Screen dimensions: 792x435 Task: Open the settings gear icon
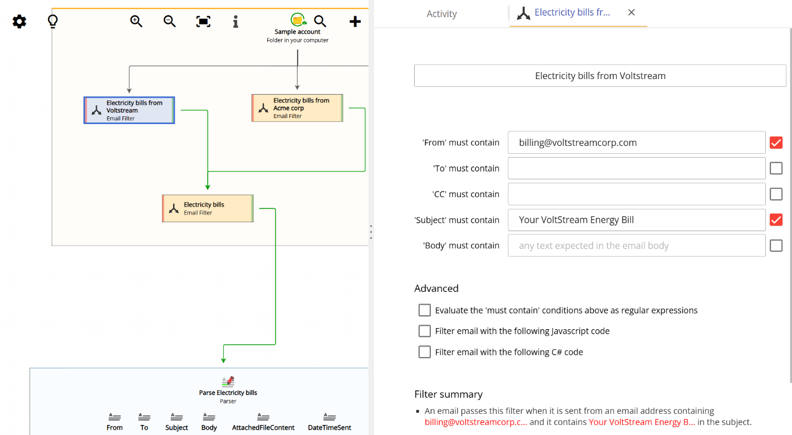click(18, 21)
